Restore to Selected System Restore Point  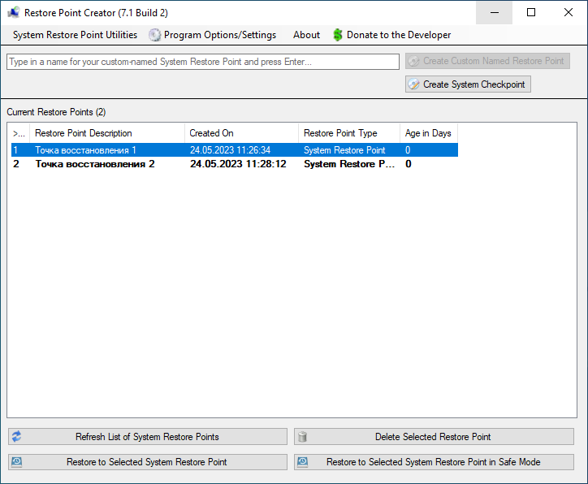coord(148,462)
